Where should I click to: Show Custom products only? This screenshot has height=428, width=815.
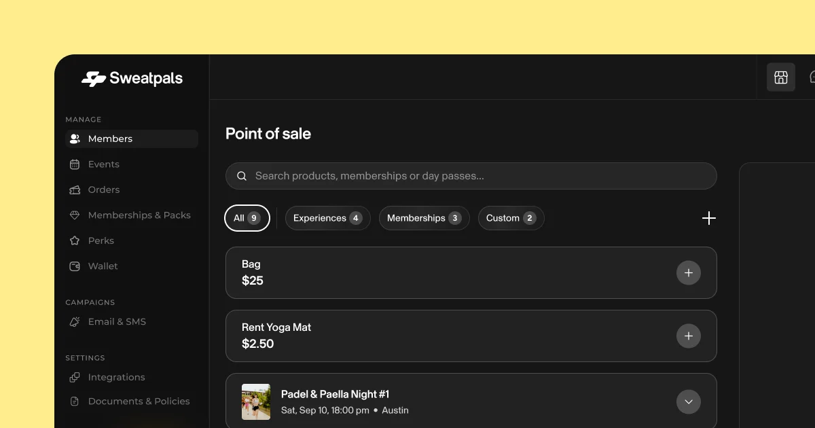point(511,218)
